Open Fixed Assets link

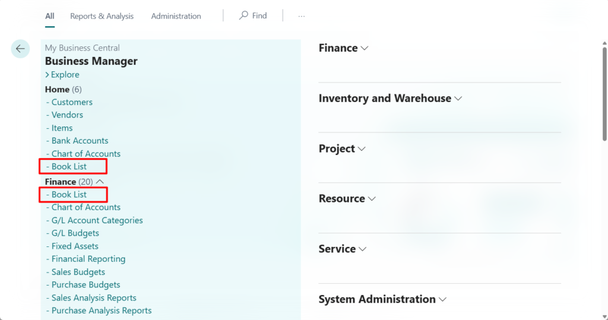click(x=75, y=246)
